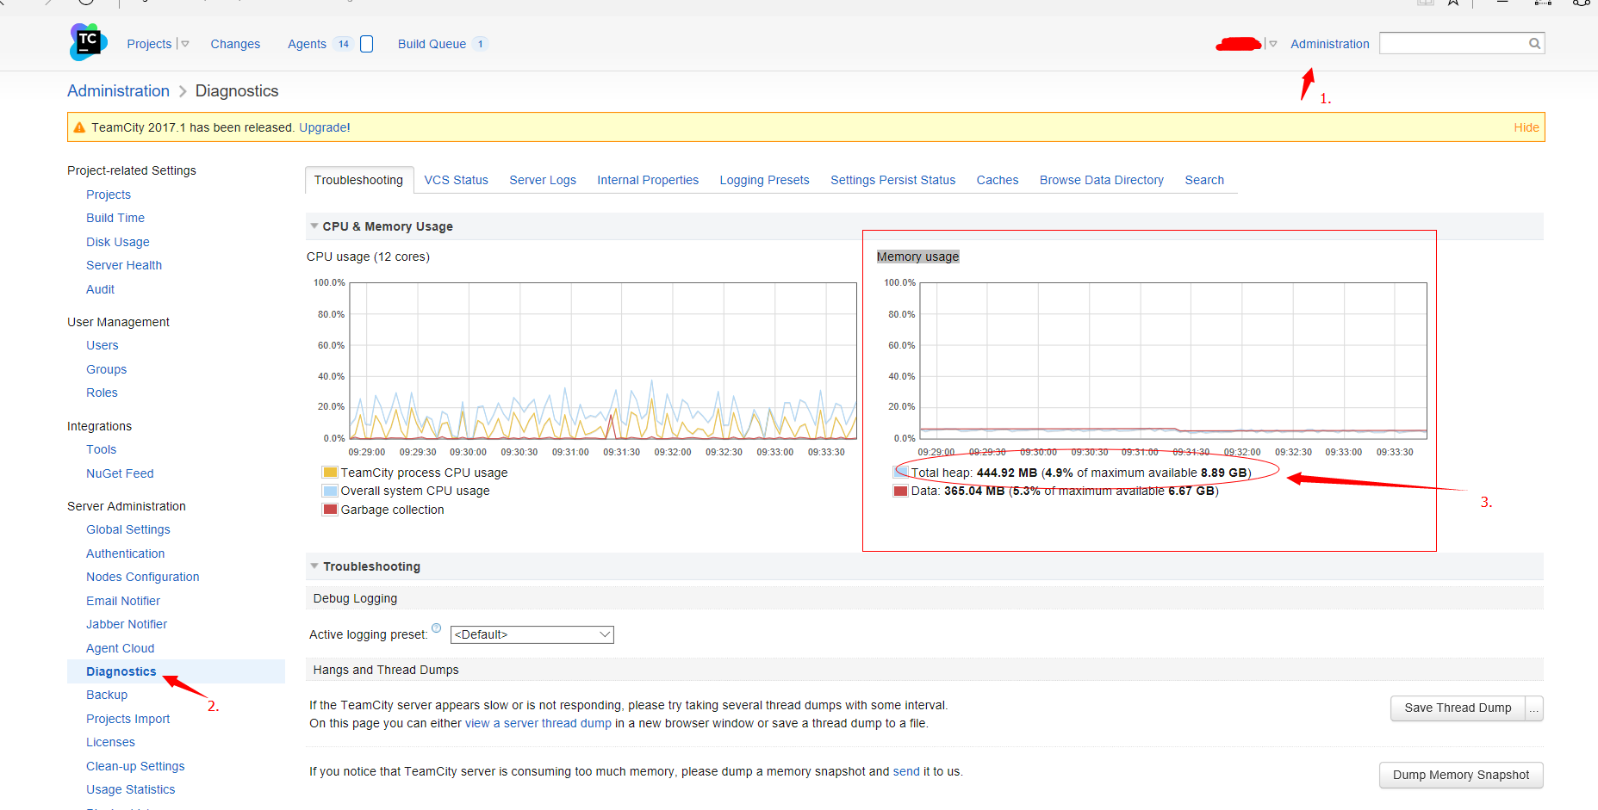Go to Administration breadcrumb

[118, 91]
